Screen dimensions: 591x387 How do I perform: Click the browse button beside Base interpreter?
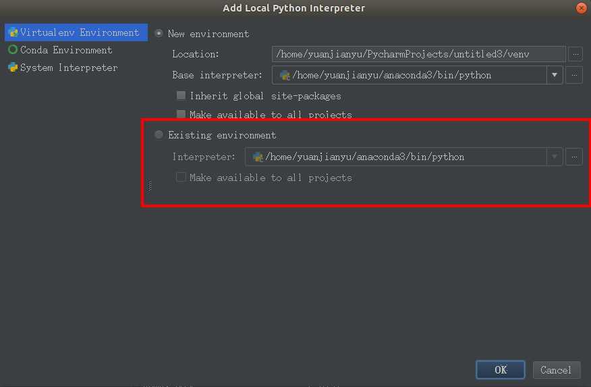pyautogui.click(x=574, y=75)
